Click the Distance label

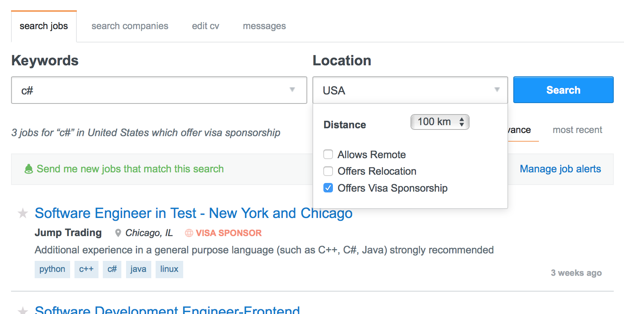345,125
